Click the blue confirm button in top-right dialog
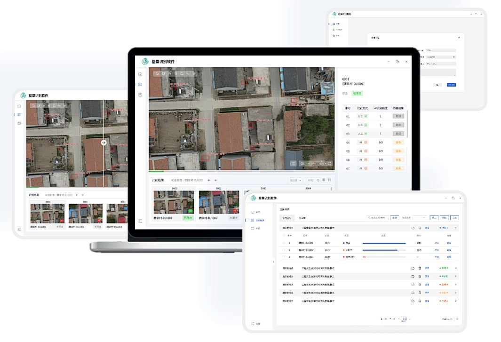The height and width of the screenshot is (342, 501). pyautogui.click(x=451, y=85)
